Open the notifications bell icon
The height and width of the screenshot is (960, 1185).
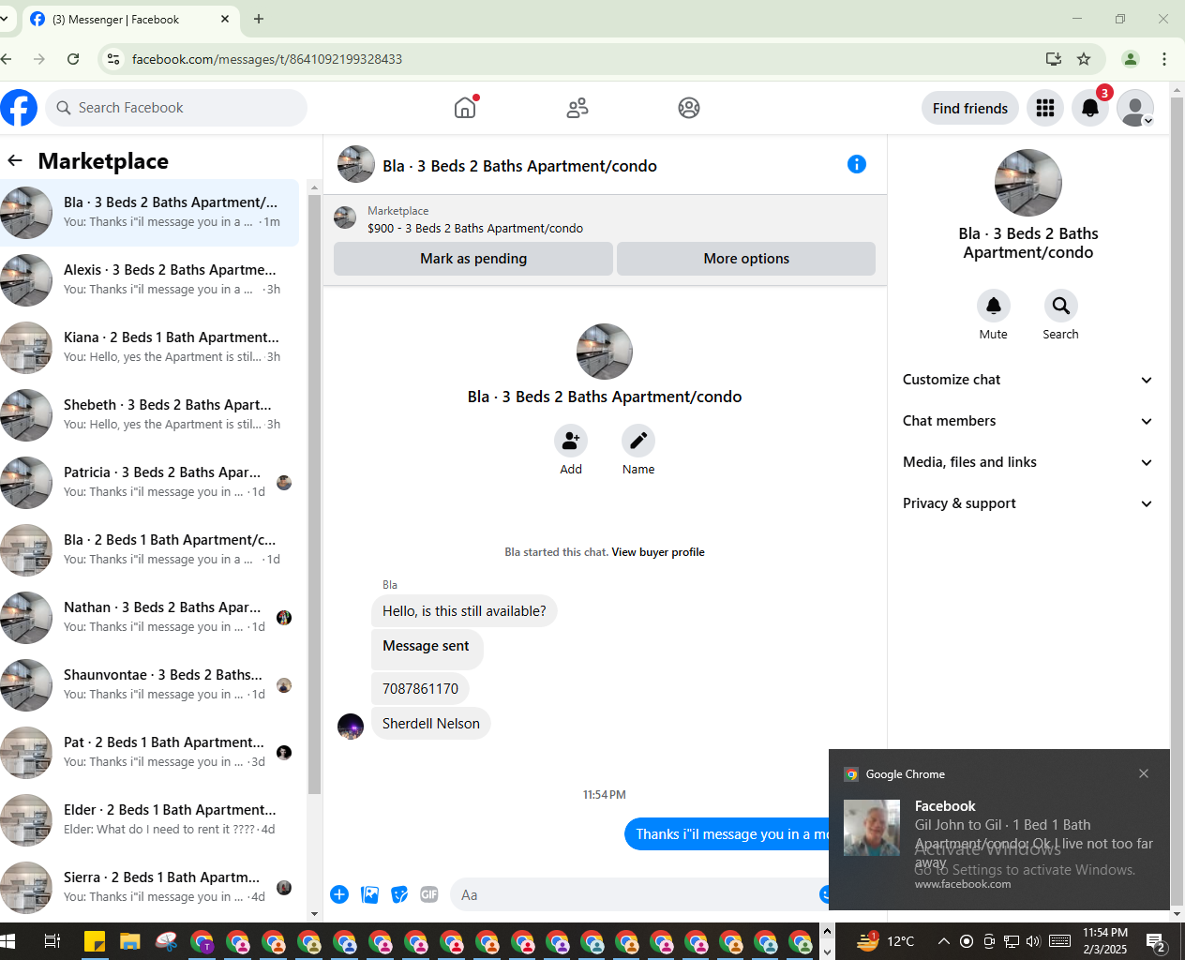click(1090, 108)
